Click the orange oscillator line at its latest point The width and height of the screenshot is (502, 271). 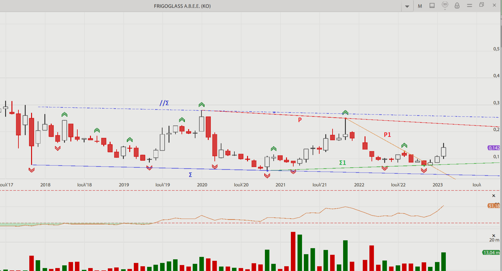[443, 206]
